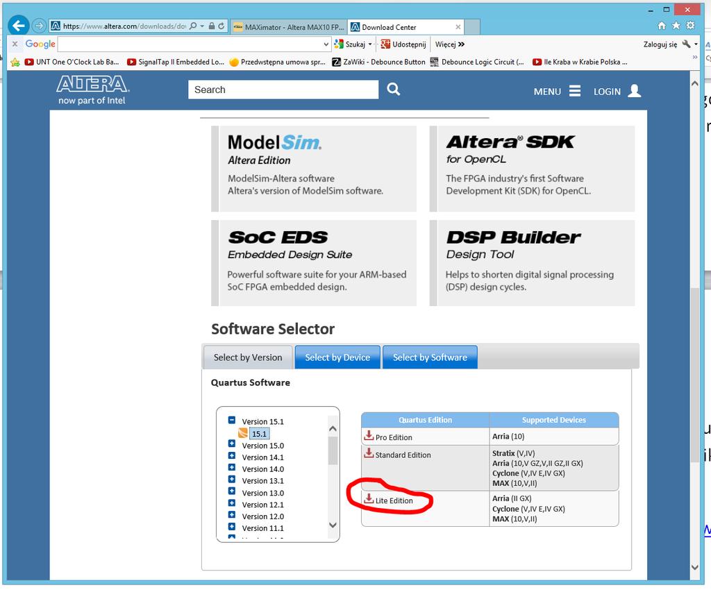Image resolution: width=711 pixels, height=590 pixels.
Task: Expand the Version 11.1 tree node
Action: pos(232,527)
